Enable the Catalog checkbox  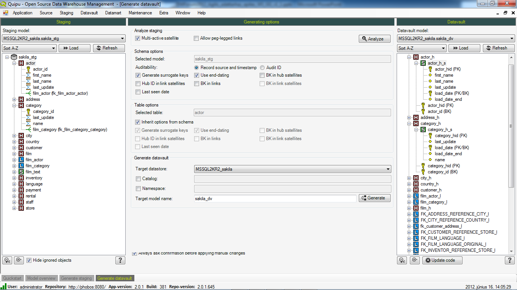[x=138, y=179]
